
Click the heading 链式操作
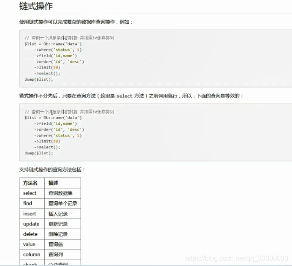tap(36, 6)
